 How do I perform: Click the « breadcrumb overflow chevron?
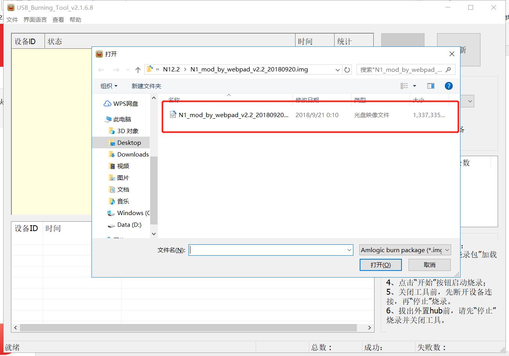pyautogui.click(x=158, y=69)
